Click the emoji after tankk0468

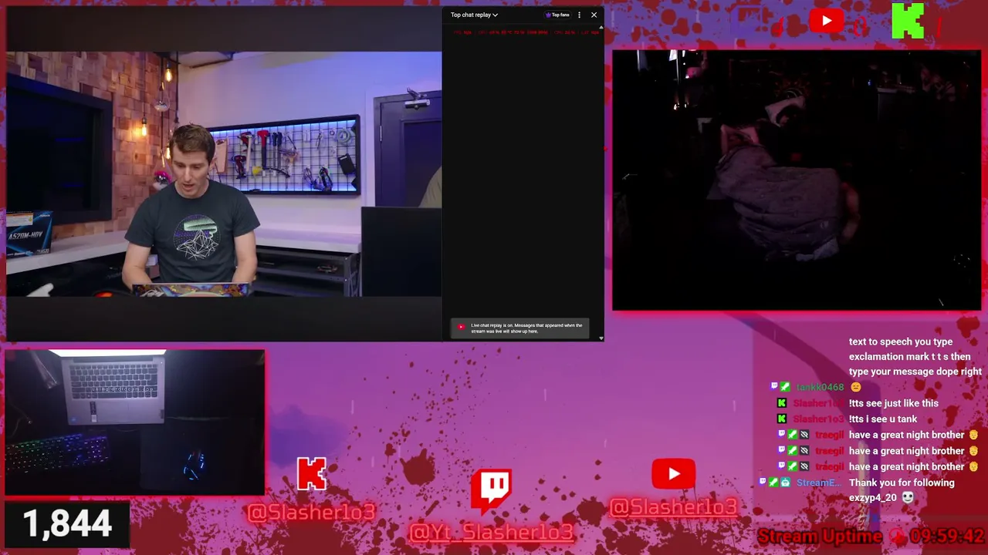pyautogui.click(x=855, y=388)
